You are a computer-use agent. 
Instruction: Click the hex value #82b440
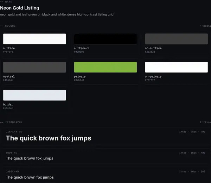(x=79, y=80)
